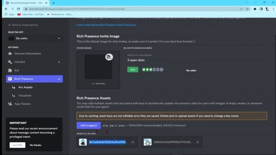Close the Discord Developer Portal tab
276x155 pixels.
pos(46,3)
